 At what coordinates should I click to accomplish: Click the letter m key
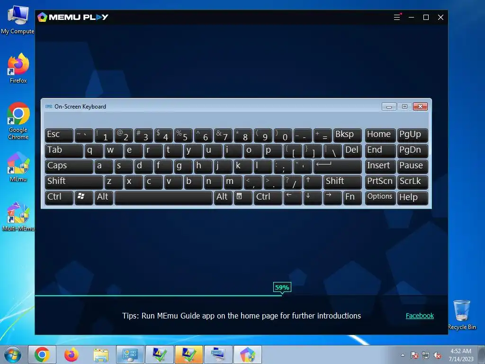pyautogui.click(x=233, y=182)
